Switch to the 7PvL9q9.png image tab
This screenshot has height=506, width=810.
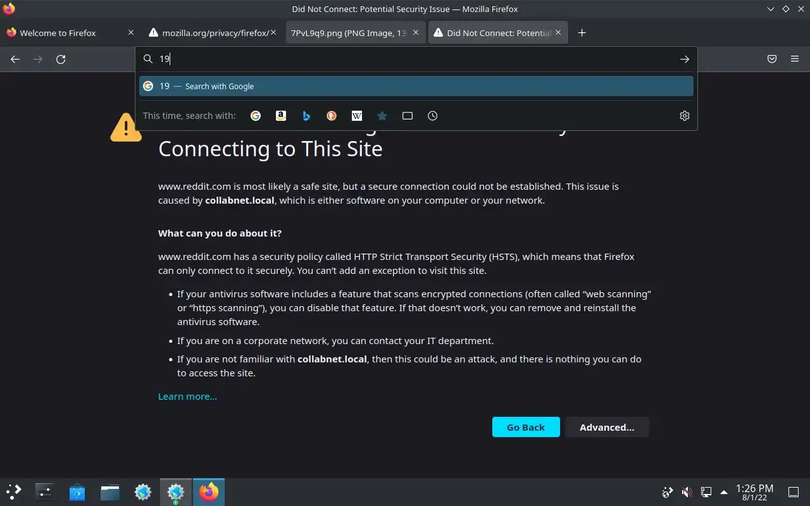[x=356, y=32]
